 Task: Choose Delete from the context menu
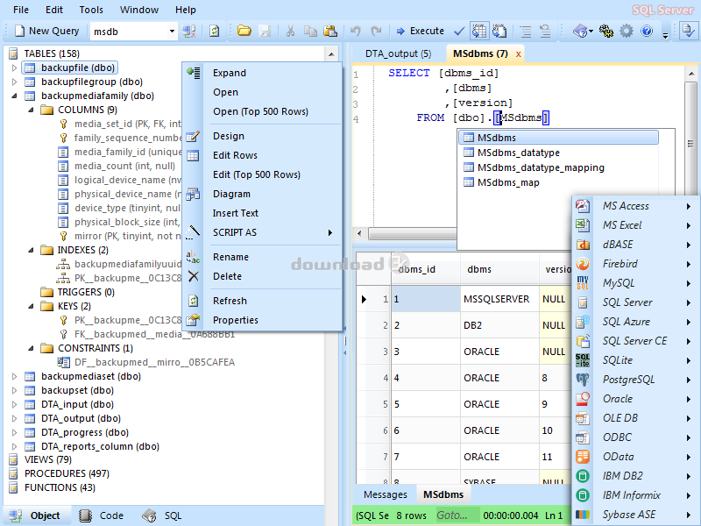click(262, 276)
